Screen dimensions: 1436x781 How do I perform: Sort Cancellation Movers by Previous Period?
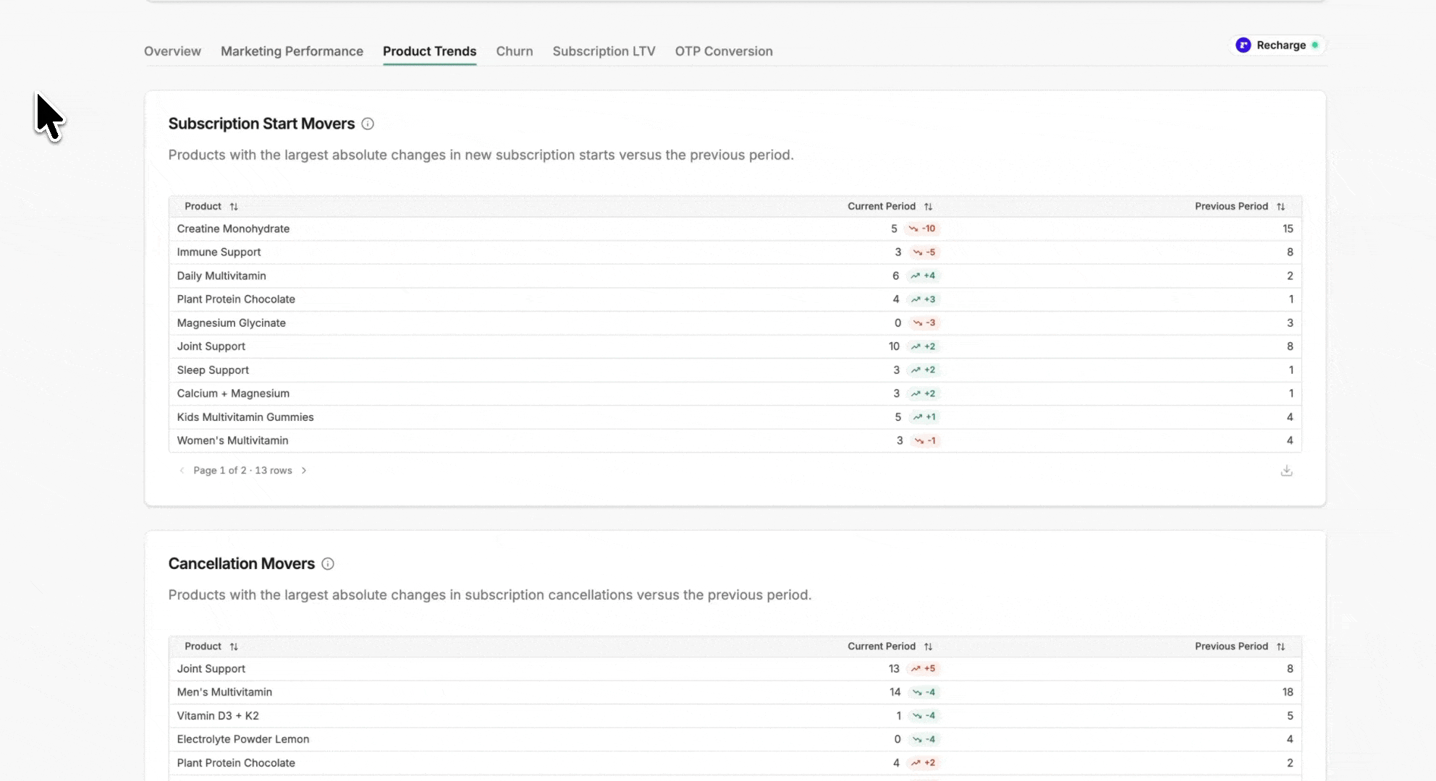[x=1280, y=646]
